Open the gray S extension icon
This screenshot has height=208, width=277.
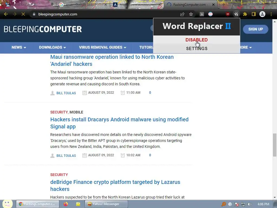pyautogui.click(x=202, y=14)
